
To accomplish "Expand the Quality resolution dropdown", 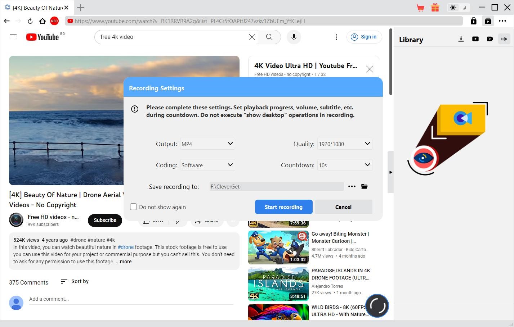I will tap(344, 144).
